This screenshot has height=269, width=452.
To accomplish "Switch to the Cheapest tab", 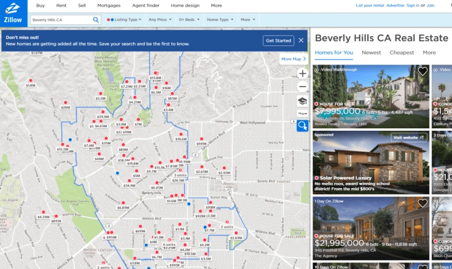I will coord(402,52).
